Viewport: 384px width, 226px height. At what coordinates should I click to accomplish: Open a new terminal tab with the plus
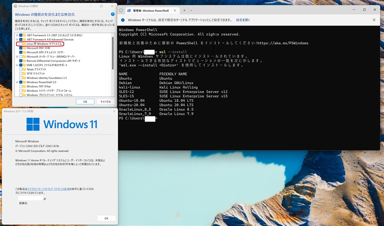pos(184,11)
